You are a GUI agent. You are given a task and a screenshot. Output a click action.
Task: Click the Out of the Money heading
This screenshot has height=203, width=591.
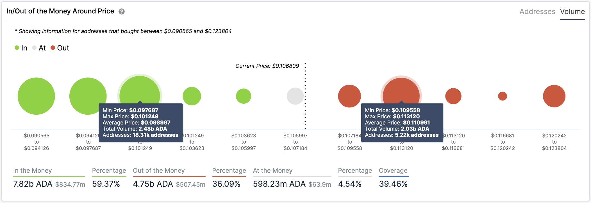[x=159, y=170]
